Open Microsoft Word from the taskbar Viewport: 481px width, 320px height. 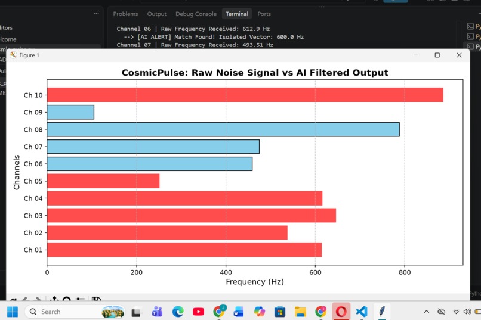point(239,312)
